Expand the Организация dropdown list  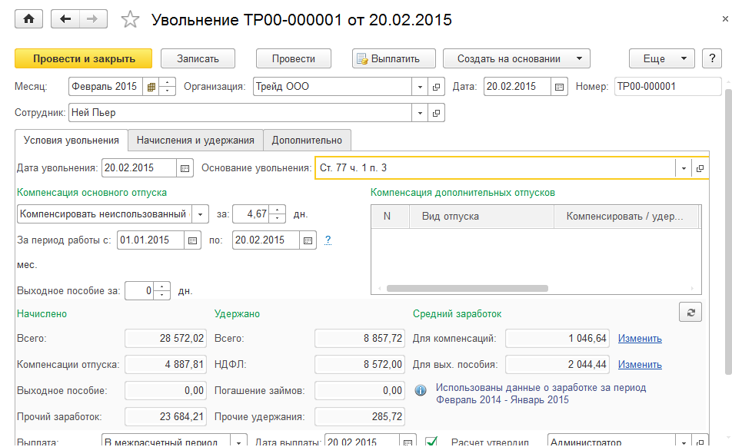[420, 87]
